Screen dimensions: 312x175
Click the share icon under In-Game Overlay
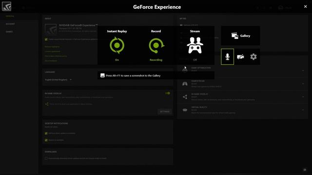coord(47,104)
